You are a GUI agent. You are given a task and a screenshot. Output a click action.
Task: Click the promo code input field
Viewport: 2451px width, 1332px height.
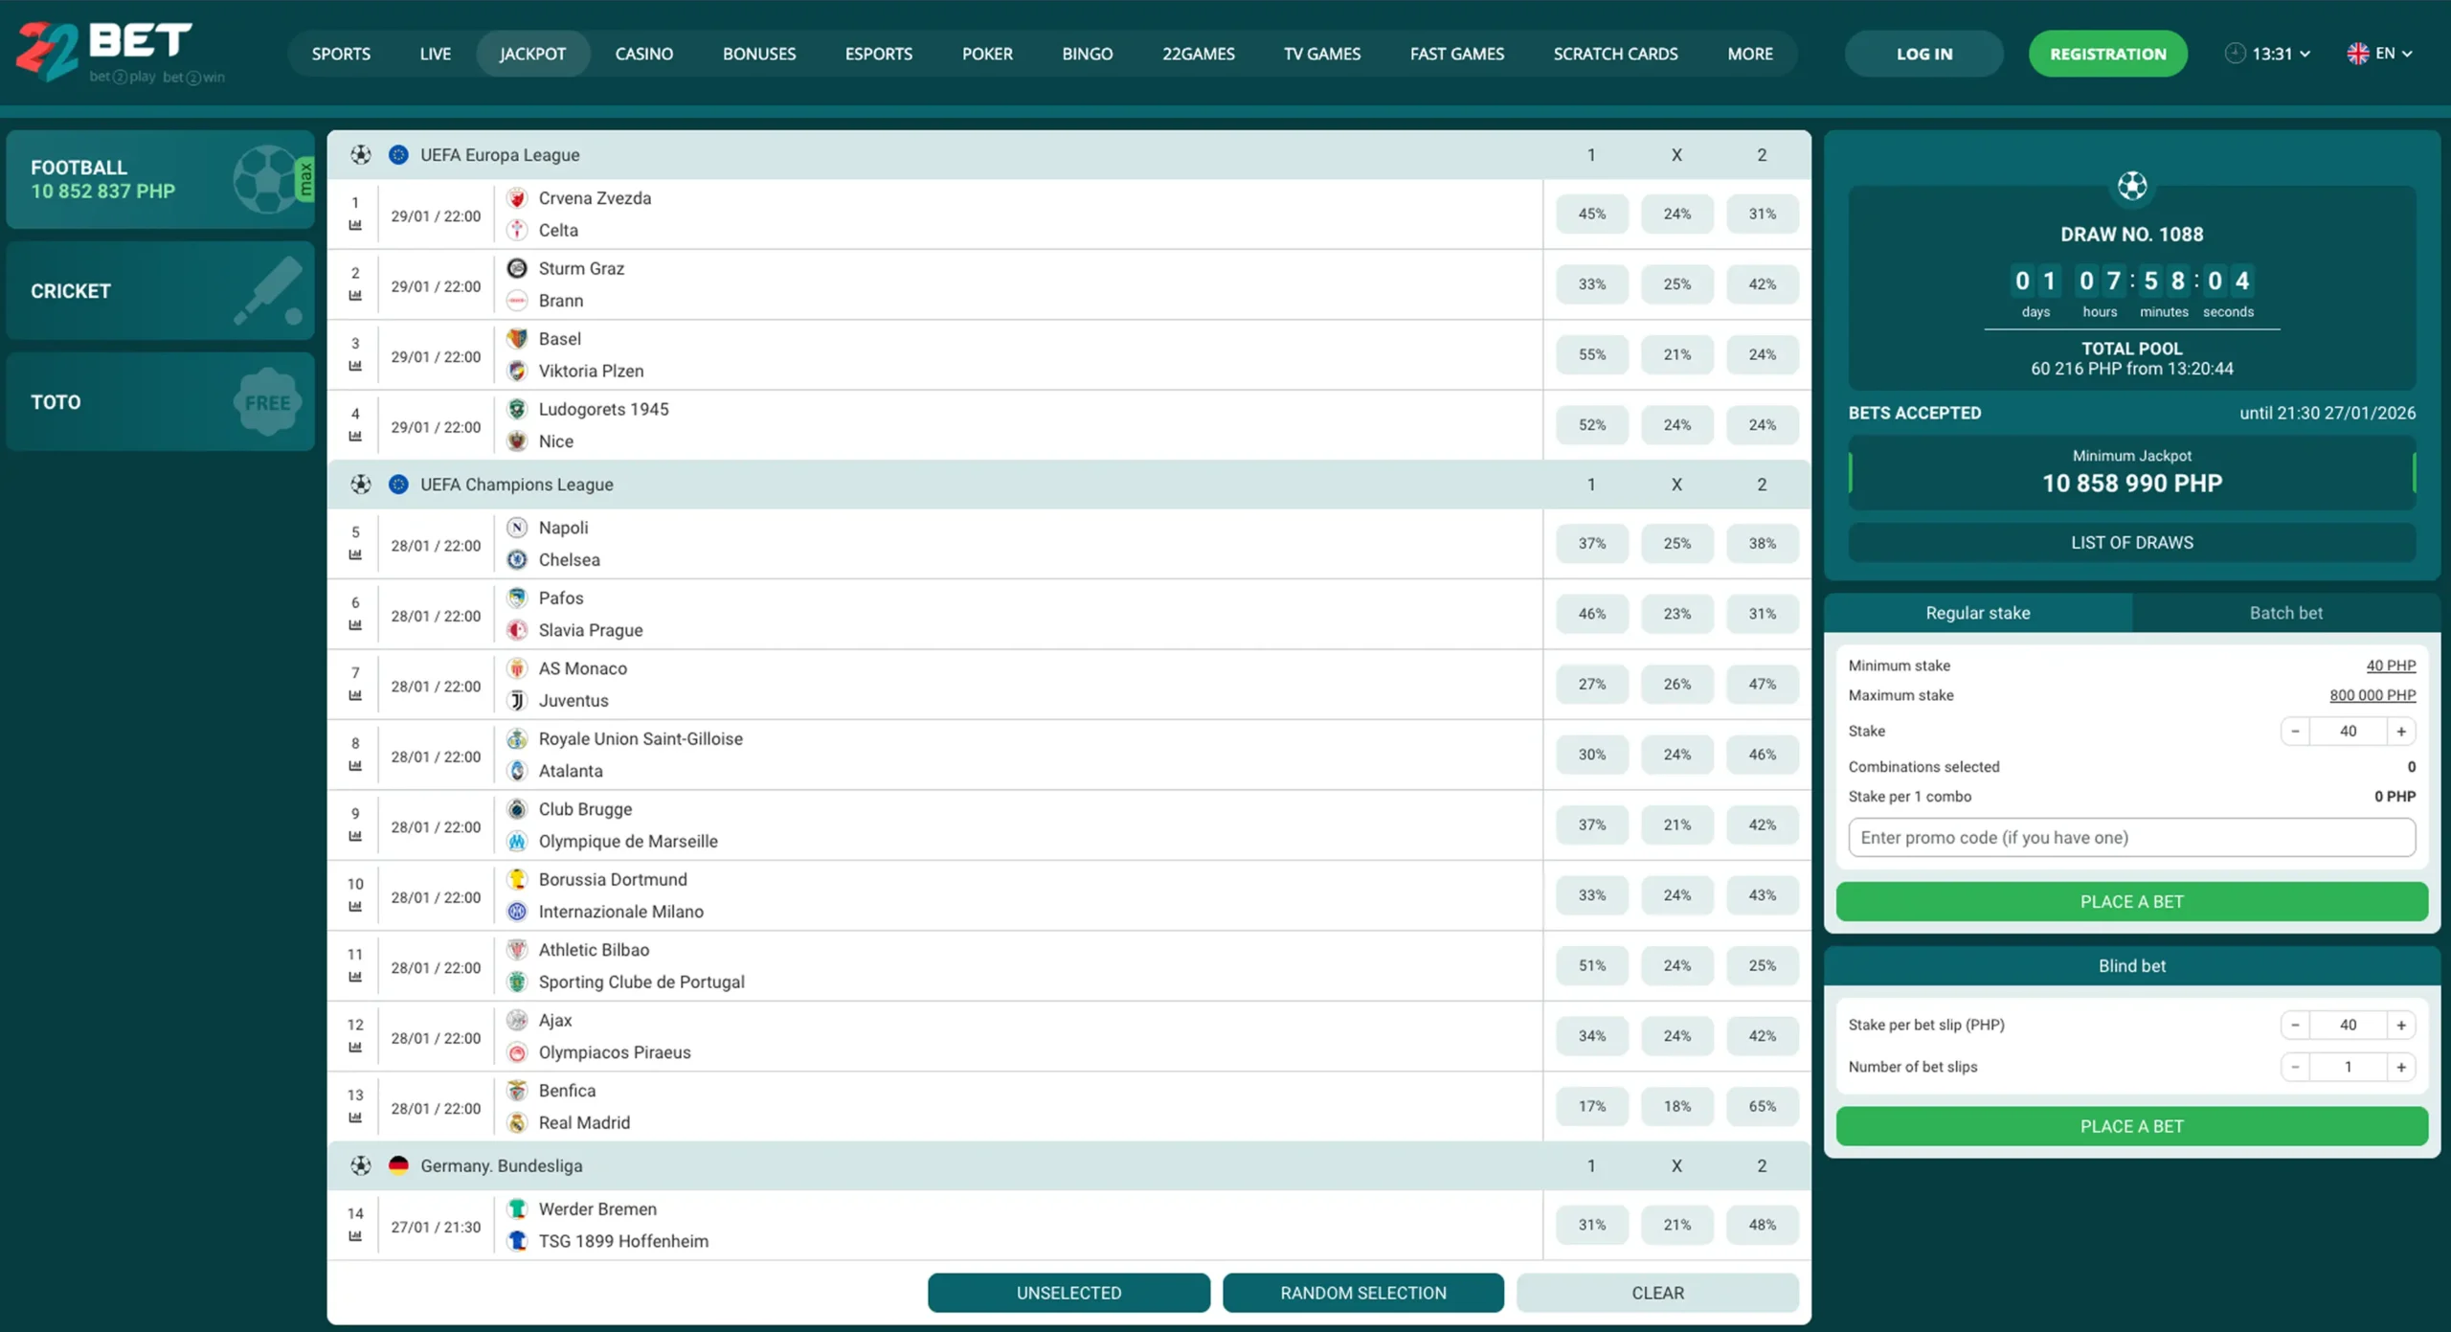pyautogui.click(x=2132, y=837)
